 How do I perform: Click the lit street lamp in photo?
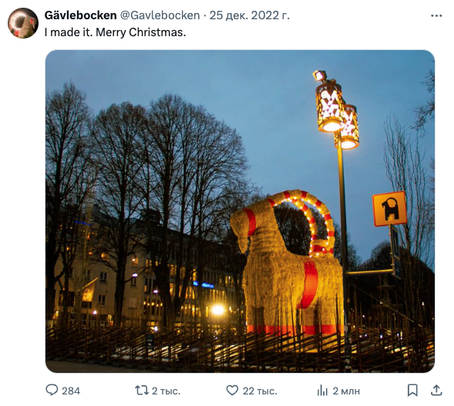coord(337,110)
